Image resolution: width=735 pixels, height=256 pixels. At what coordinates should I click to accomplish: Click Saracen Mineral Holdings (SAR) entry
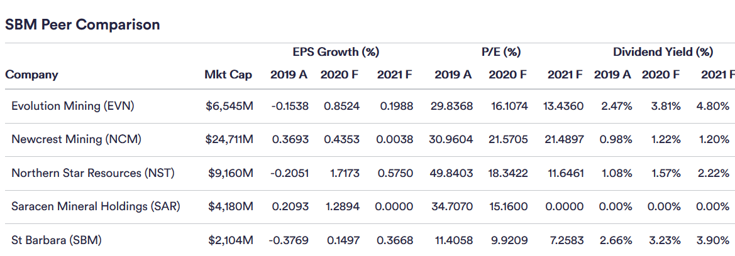[x=96, y=206]
